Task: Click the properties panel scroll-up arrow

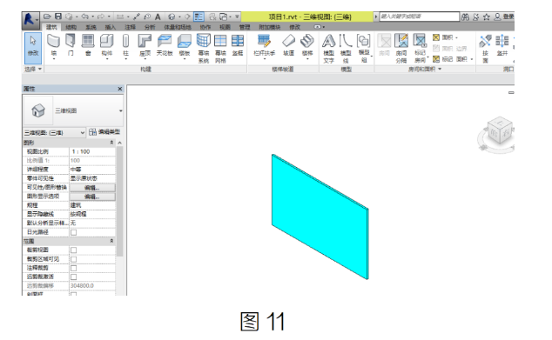Action: [x=119, y=143]
